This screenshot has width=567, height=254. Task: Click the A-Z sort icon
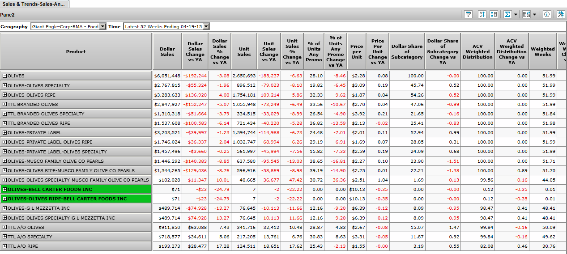[482, 14]
